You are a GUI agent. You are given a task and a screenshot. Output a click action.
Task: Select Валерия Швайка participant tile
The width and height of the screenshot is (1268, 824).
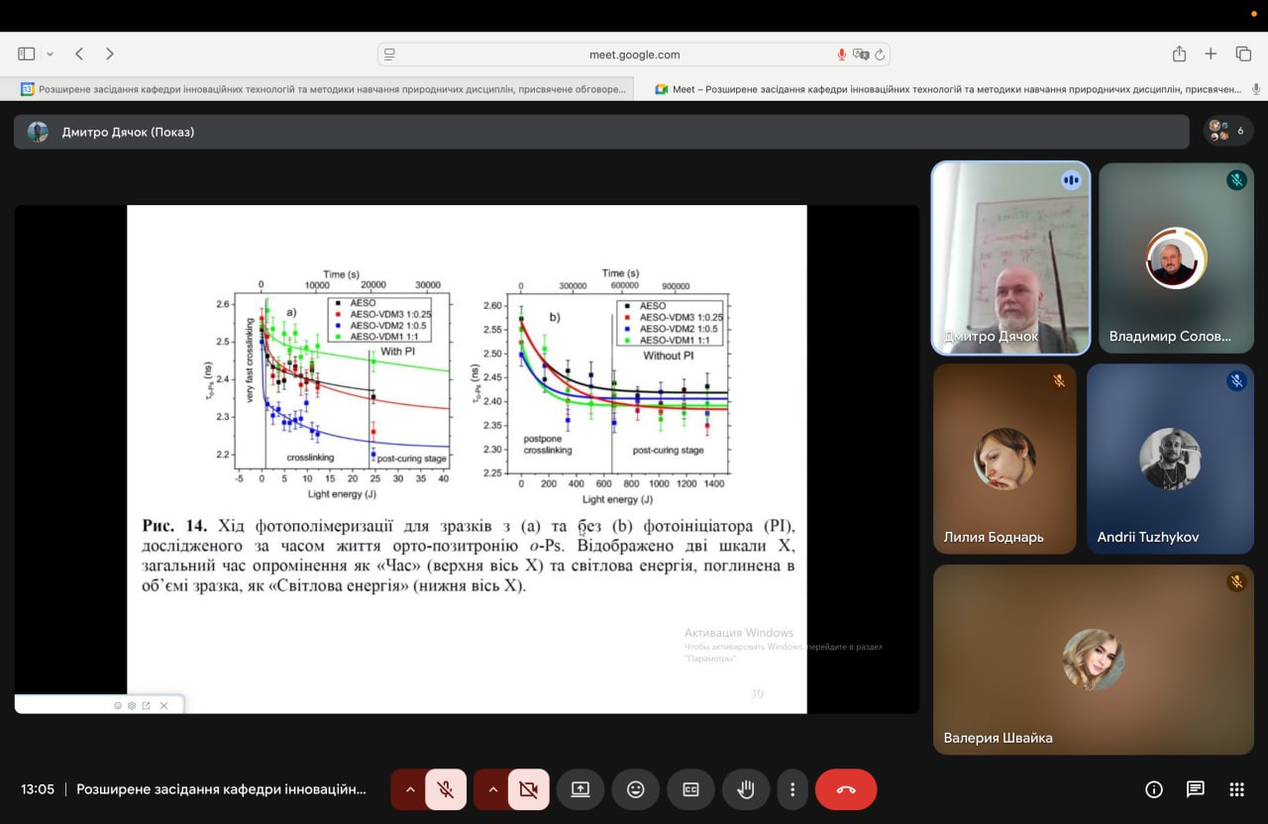[1094, 660]
